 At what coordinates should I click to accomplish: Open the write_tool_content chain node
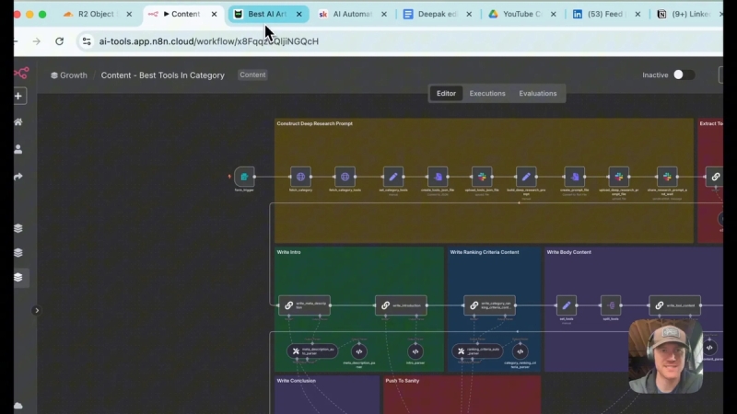click(674, 305)
